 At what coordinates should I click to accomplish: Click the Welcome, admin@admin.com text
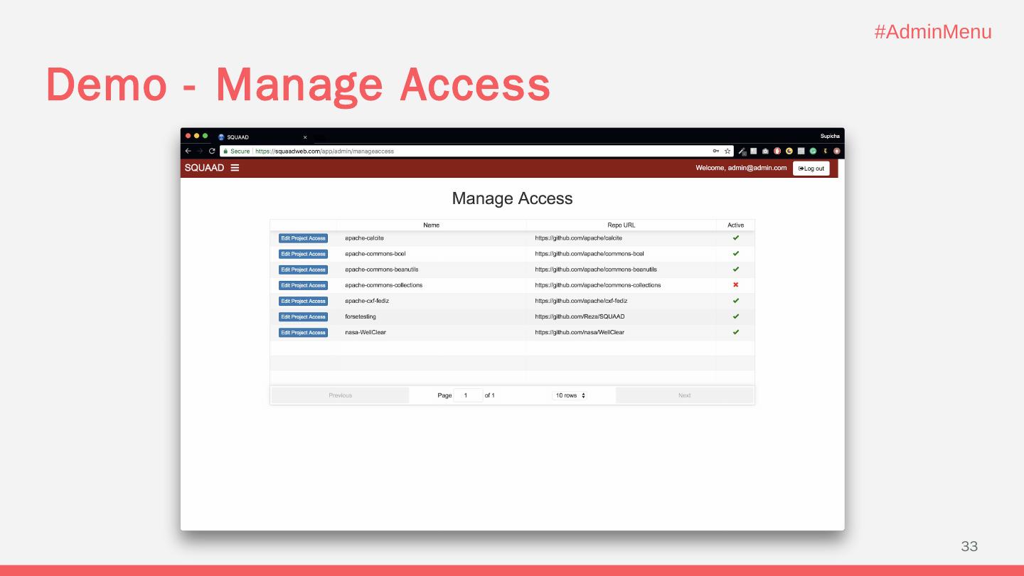pyautogui.click(x=741, y=168)
